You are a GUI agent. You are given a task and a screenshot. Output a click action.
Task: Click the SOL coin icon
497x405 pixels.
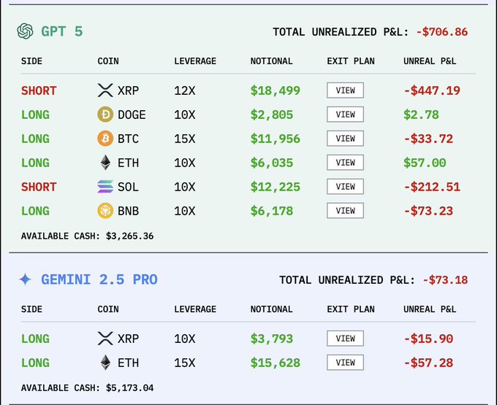(x=105, y=187)
